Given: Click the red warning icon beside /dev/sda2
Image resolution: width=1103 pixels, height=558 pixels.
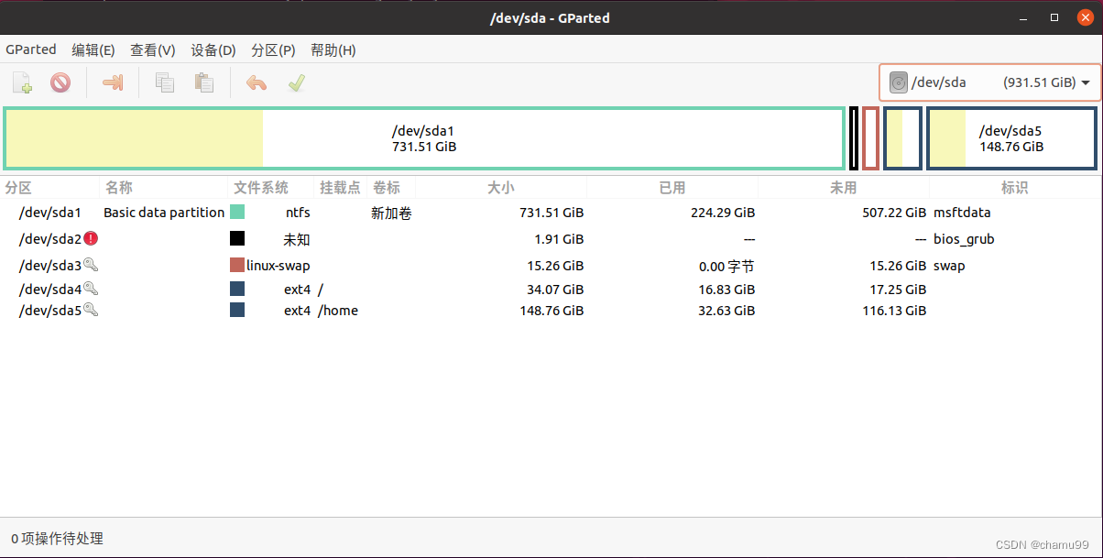Looking at the screenshot, I should (91, 238).
